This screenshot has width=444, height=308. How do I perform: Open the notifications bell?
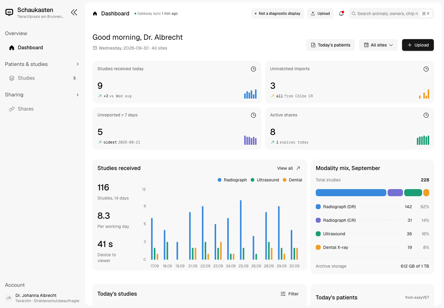point(341,14)
